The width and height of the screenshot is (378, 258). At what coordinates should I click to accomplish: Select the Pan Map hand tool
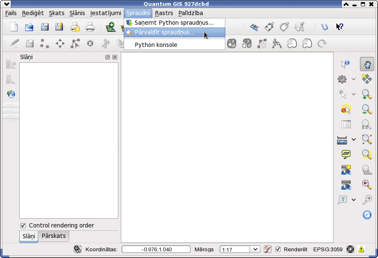click(x=367, y=64)
